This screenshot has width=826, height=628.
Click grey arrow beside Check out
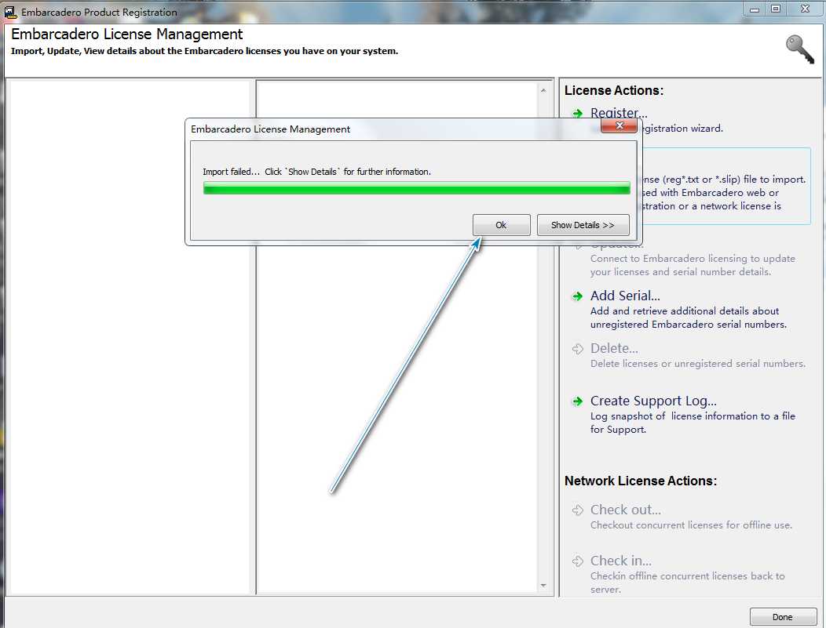click(x=578, y=510)
